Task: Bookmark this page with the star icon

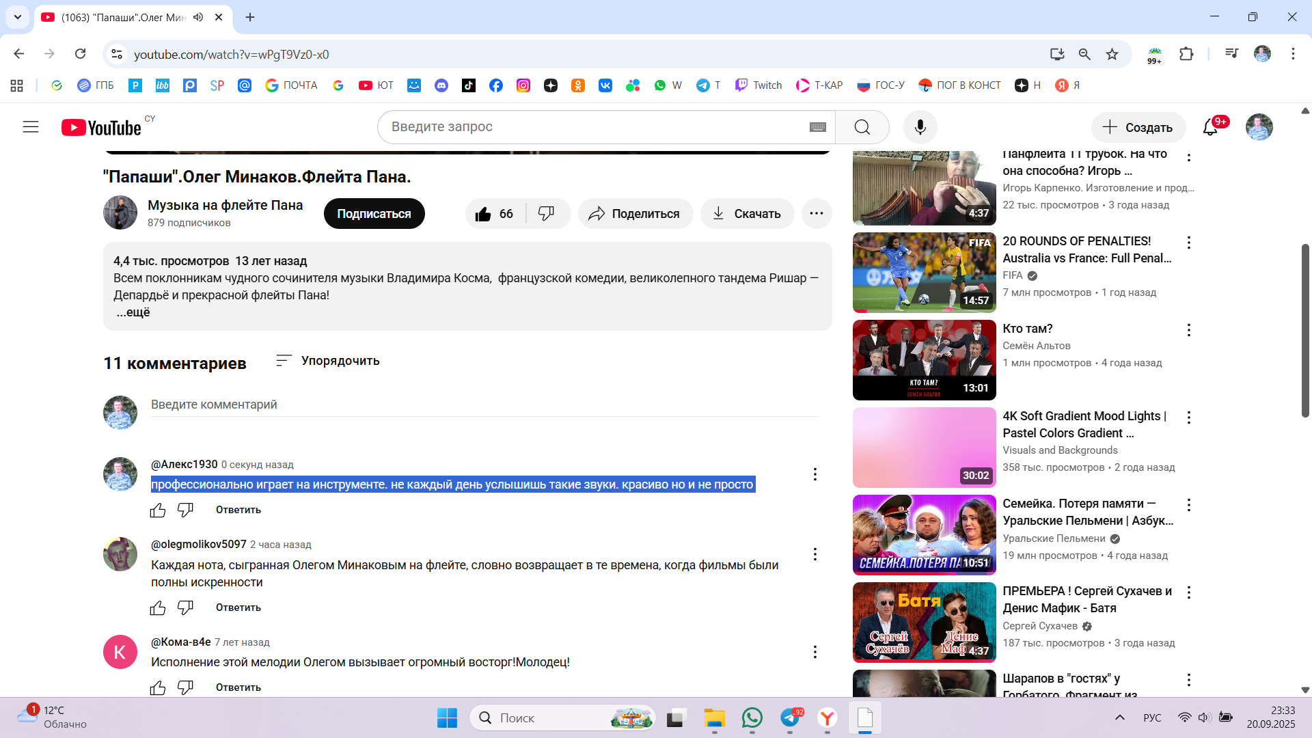Action: 1112,54
